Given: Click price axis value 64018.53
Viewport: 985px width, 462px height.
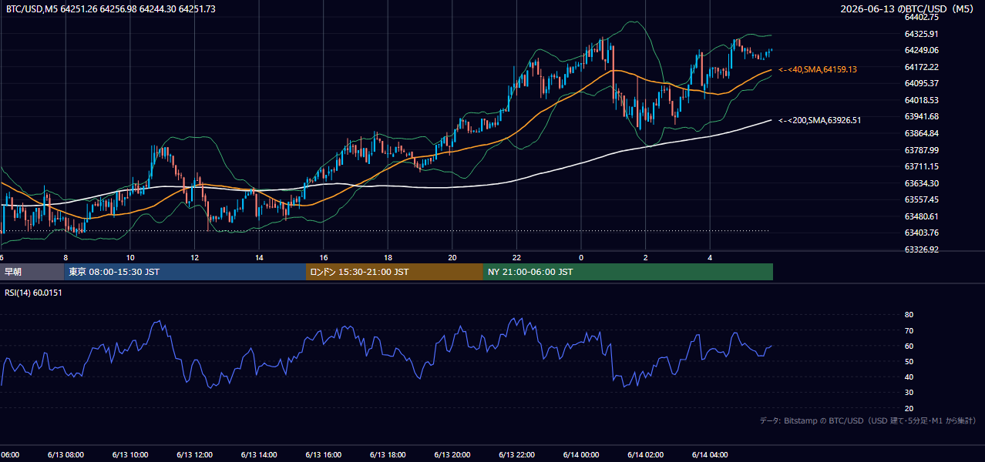Looking at the screenshot, I should tap(921, 100).
